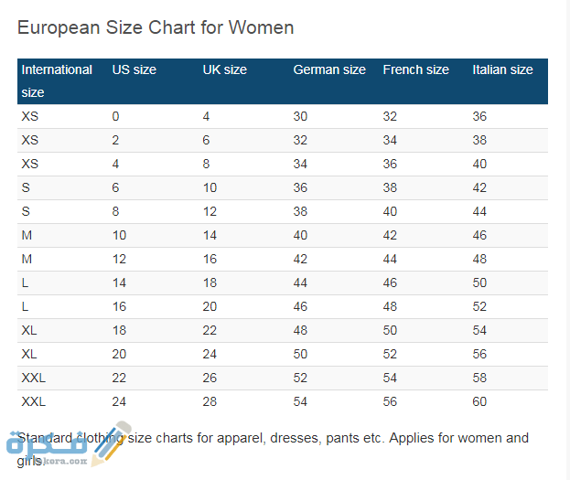Select the French size column header
Screen dimensions: 570x480
pyautogui.click(x=415, y=69)
